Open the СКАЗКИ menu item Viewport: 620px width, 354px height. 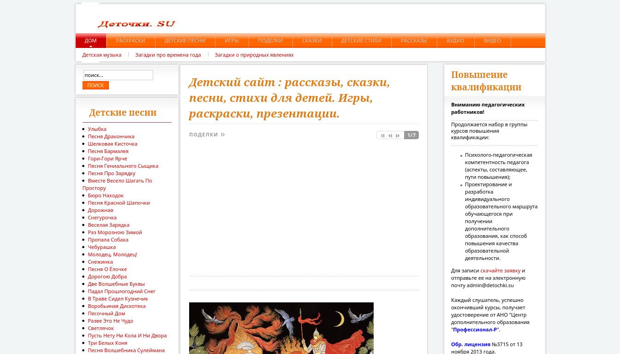click(x=312, y=41)
